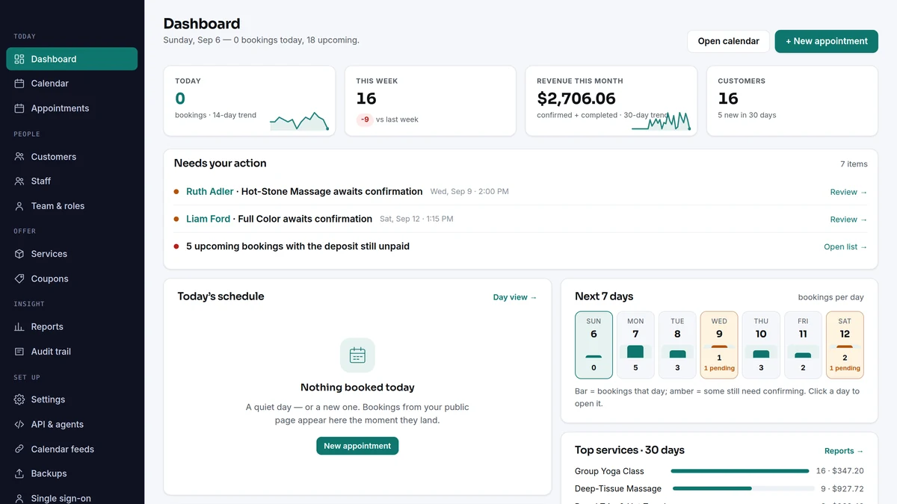This screenshot has width=897, height=504.
Task: Click the Team & roles person icon
Action: pyautogui.click(x=19, y=206)
